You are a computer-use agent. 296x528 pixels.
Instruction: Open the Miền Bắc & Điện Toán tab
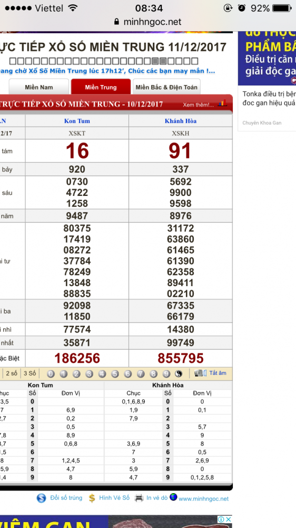pyautogui.click(x=166, y=87)
